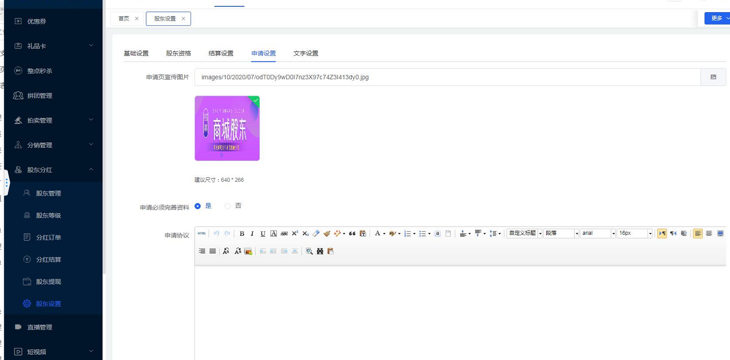
Task: Click the auto-typeset magic wand icon
Action: click(337, 233)
